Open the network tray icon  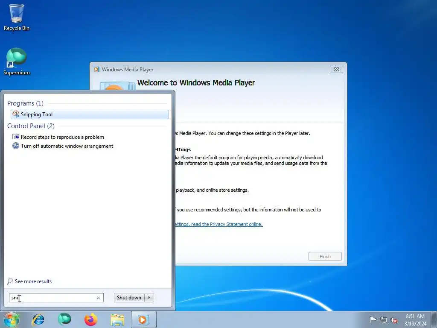point(384,320)
